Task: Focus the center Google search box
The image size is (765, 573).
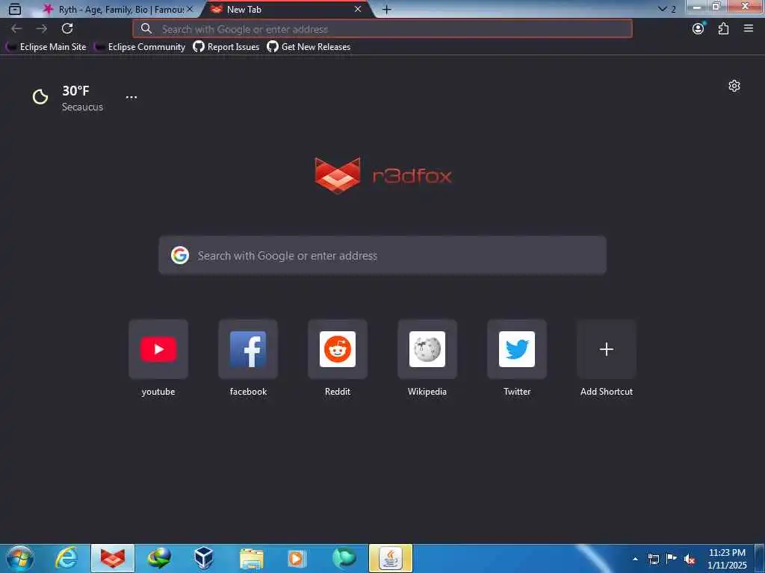Action: 382,255
